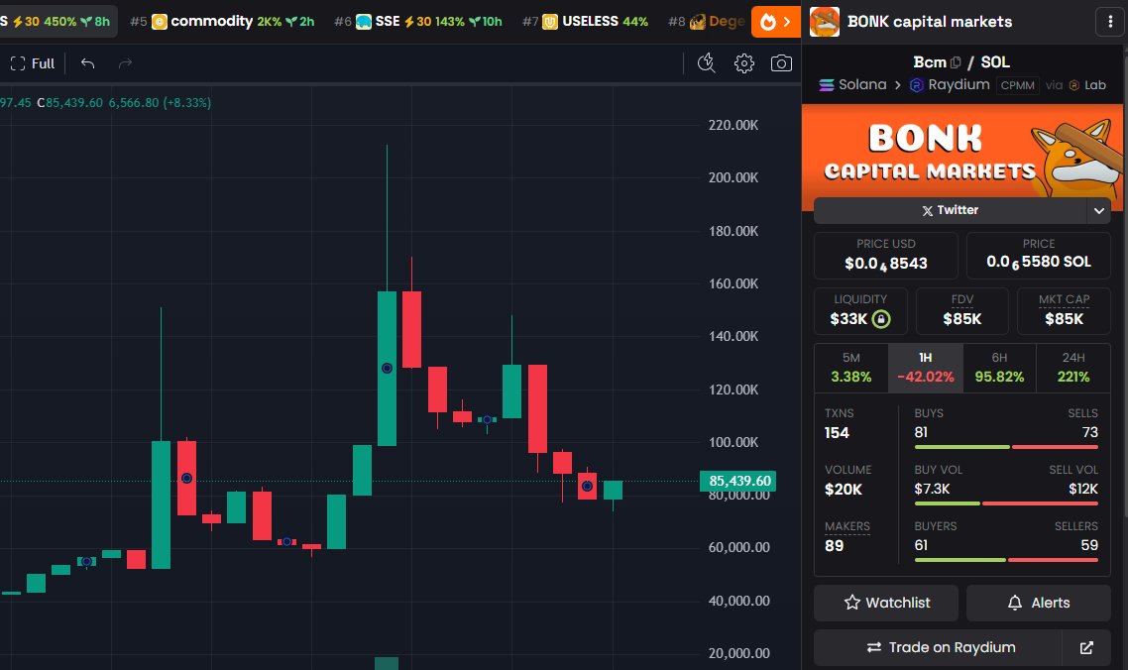Click the BONK token avatar in header
This screenshot has height=670, width=1128.
coord(825,22)
